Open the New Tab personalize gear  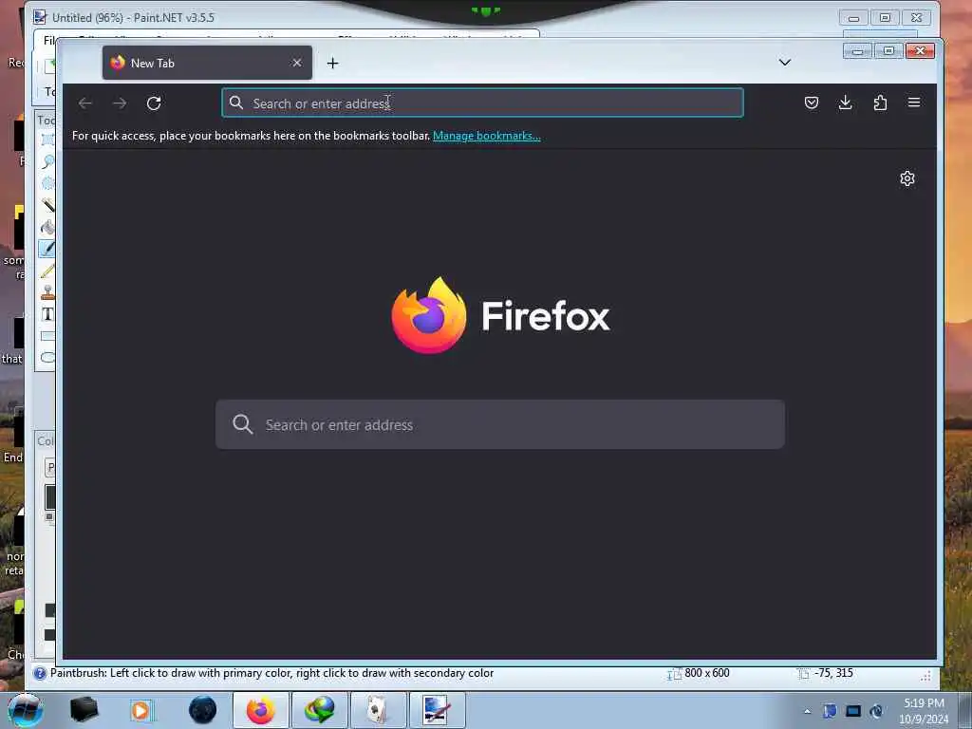coord(907,178)
